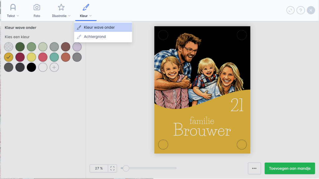Open the Foto camera tool
319x179 pixels.
tap(37, 11)
